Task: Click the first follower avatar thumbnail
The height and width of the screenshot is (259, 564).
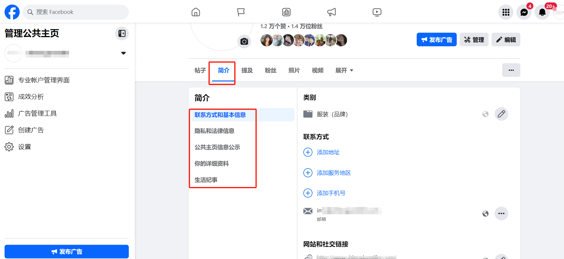Action: click(x=267, y=40)
